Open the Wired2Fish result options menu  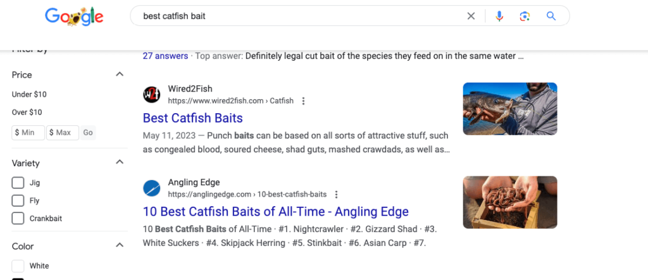point(304,101)
